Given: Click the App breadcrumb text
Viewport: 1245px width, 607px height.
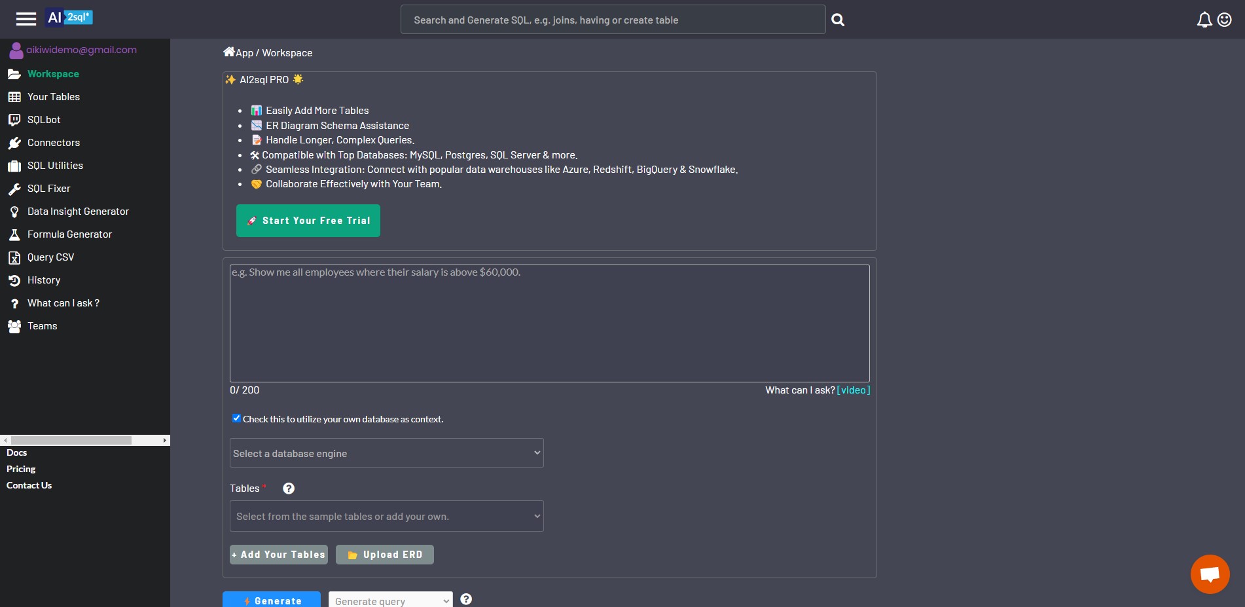Looking at the screenshot, I should point(244,53).
